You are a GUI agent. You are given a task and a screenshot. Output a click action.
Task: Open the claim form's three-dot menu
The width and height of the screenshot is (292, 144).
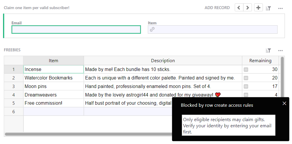tap(280, 8)
